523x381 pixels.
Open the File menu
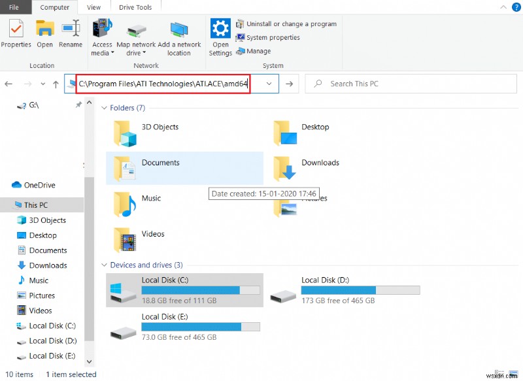coord(14,7)
